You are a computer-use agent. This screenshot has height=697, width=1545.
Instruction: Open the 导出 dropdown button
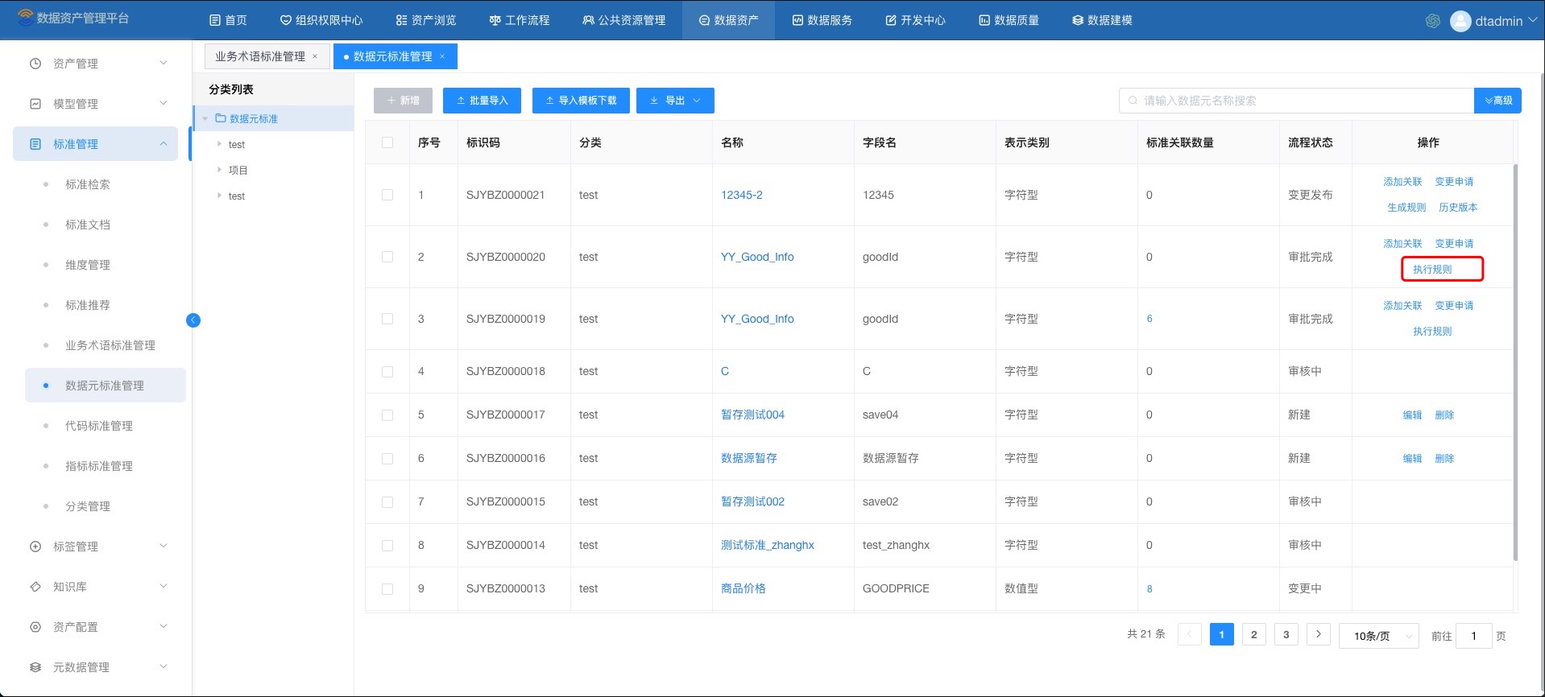675,101
